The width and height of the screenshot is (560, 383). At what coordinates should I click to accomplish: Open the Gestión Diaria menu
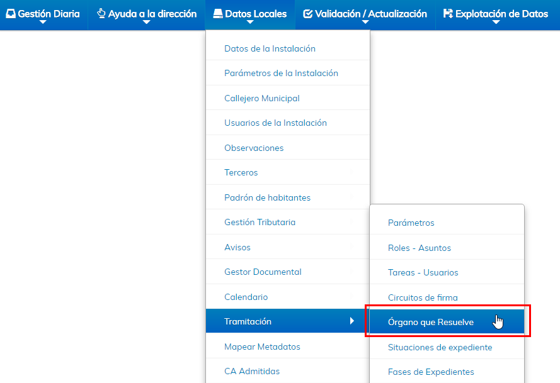click(x=43, y=15)
